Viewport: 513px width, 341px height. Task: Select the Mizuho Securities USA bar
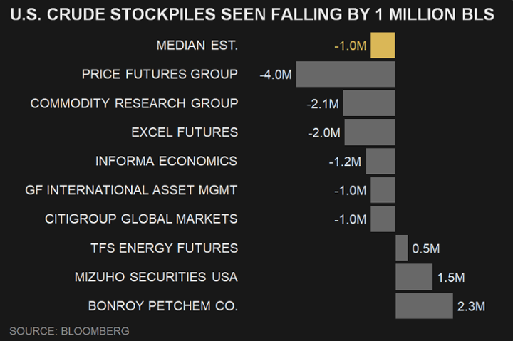(x=413, y=277)
